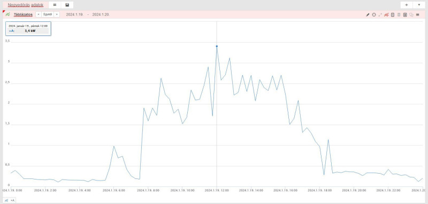Click the floppy disk save icon
This screenshot has height=204, width=428.
point(67,5)
